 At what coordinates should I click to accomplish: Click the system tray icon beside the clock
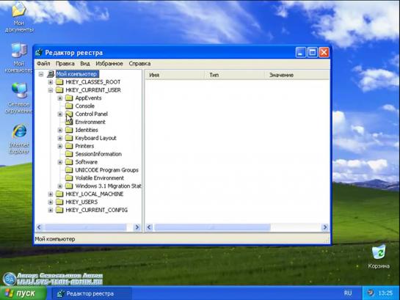(x=370, y=293)
